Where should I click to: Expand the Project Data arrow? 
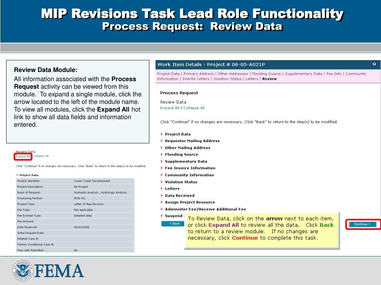pos(161,134)
